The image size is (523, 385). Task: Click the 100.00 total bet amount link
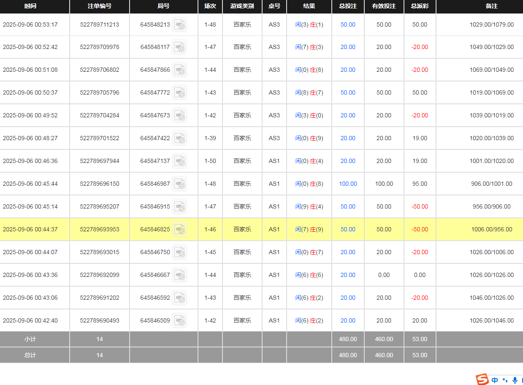tap(348, 184)
